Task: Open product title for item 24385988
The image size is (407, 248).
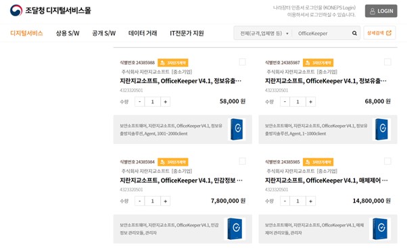Action: pyautogui.click(x=181, y=81)
